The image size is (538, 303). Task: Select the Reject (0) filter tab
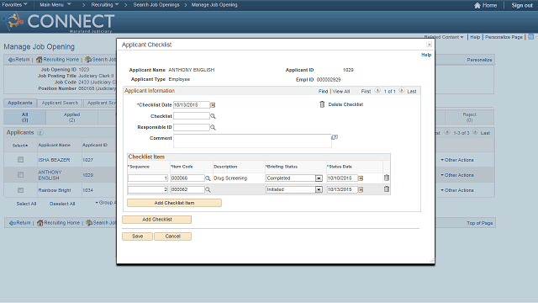click(469, 117)
